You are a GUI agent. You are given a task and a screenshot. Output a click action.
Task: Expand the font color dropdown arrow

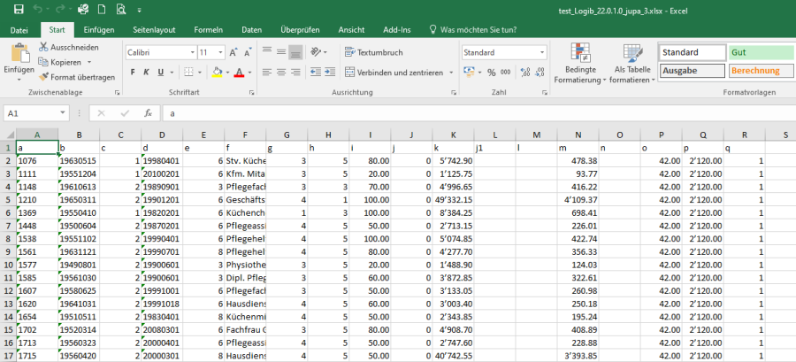250,72
